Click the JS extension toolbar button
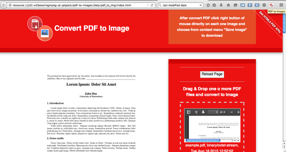The width and height of the screenshot is (286, 152). coord(243,5)
